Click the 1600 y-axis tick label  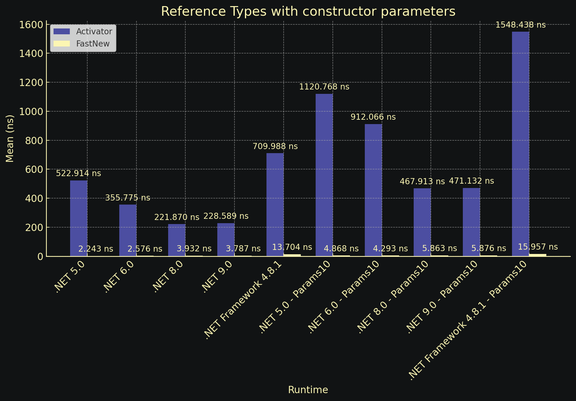click(31, 25)
